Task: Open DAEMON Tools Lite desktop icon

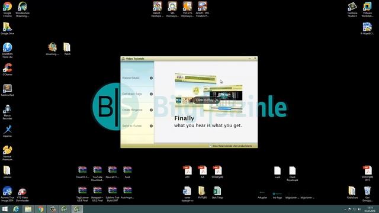Action: [x=7, y=50]
